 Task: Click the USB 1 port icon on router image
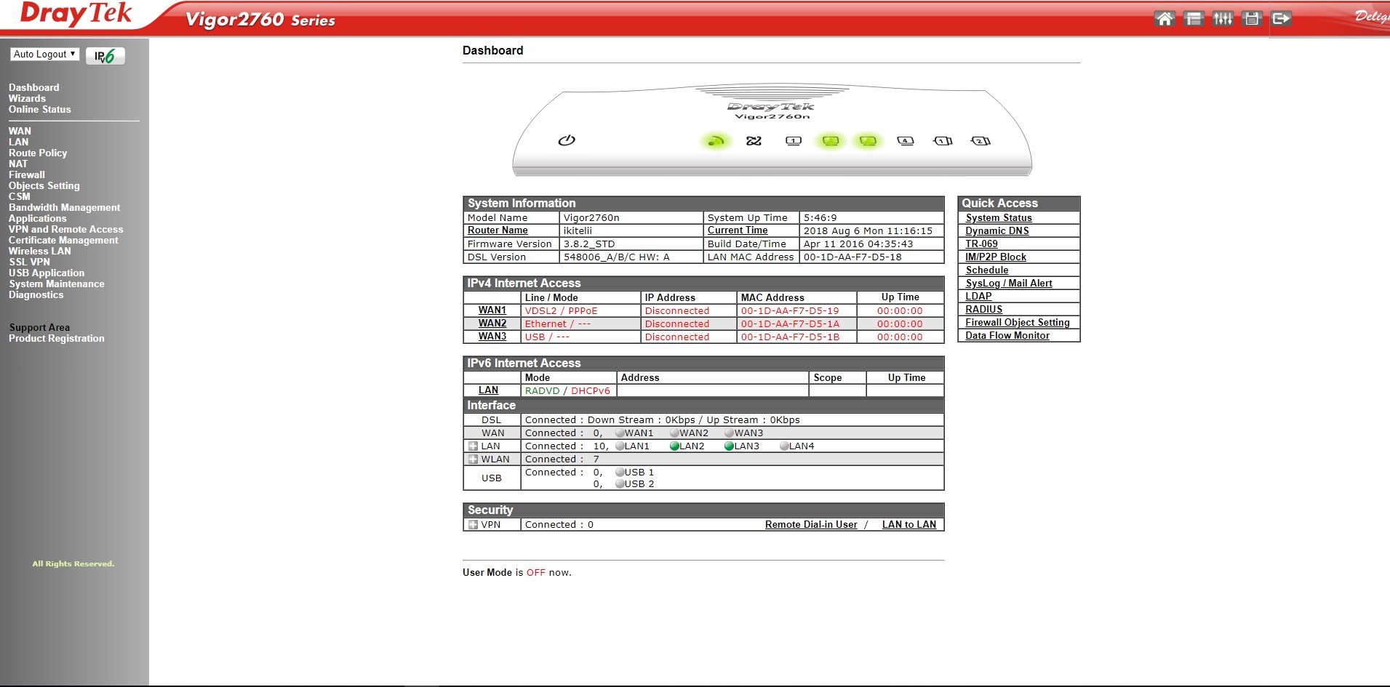(x=943, y=141)
